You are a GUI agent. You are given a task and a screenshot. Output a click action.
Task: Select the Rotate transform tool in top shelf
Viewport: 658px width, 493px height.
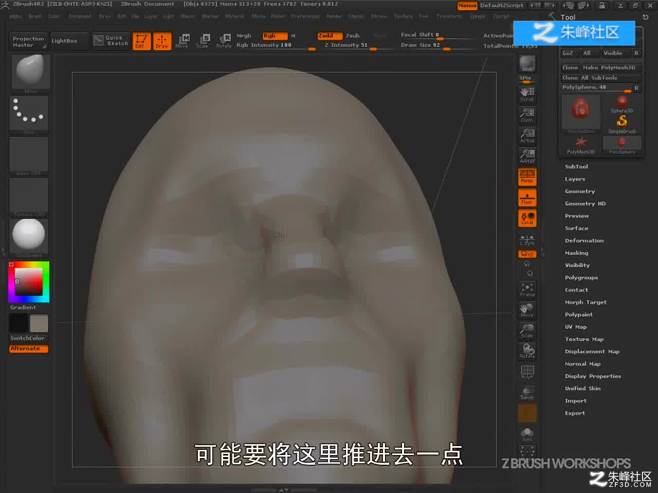(224, 41)
